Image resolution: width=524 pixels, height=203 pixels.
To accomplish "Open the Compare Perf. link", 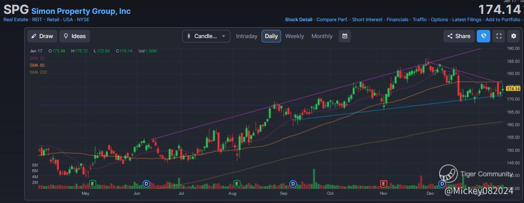I will coord(332,19).
